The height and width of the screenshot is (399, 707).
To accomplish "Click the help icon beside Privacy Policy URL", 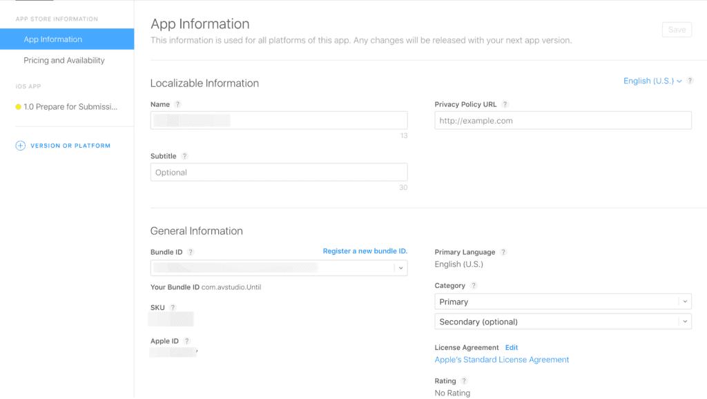I will pyautogui.click(x=505, y=105).
